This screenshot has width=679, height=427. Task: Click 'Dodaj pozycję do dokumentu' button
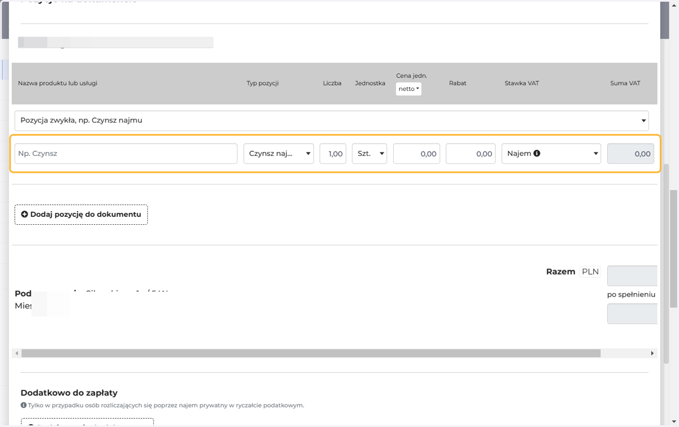tap(81, 215)
